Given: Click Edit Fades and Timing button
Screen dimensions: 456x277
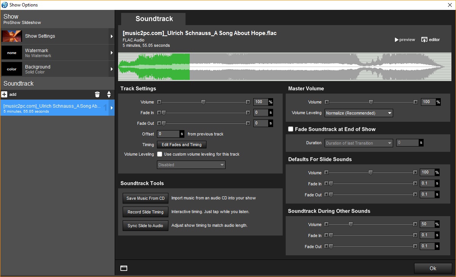Looking at the screenshot, I should coord(182,145).
